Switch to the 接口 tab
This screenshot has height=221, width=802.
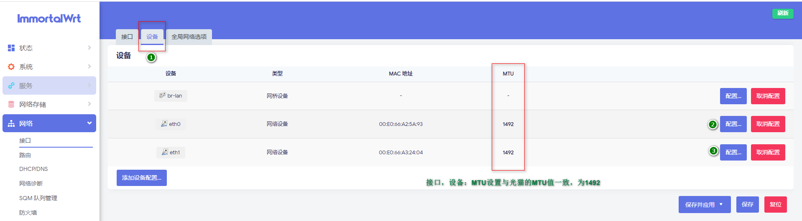point(127,37)
